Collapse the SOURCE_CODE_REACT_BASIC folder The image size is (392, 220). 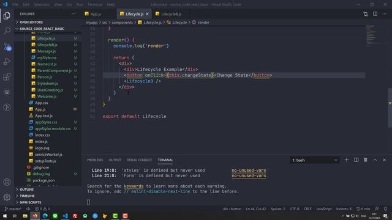(x=42, y=29)
